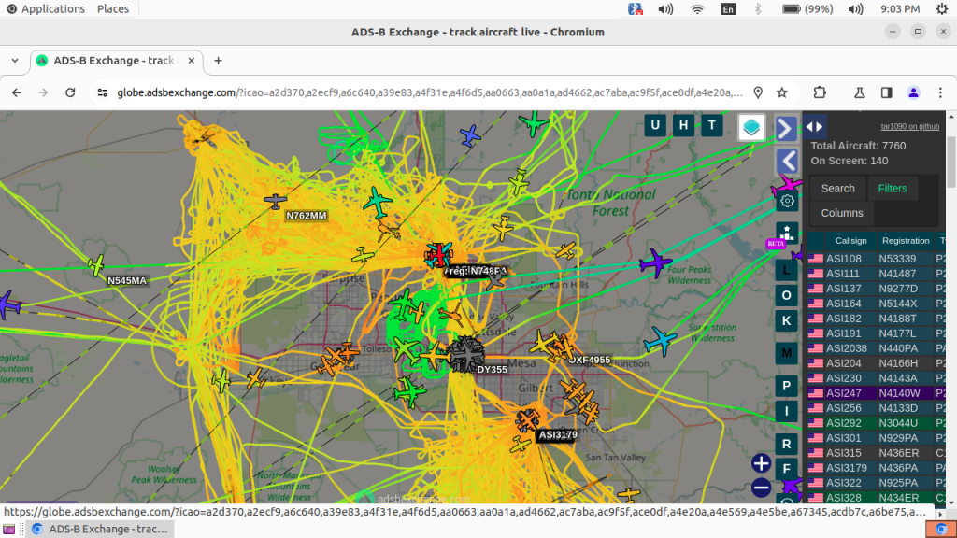Toggle the M map option
Screen dimensions: 957x538
coord(786,353)
